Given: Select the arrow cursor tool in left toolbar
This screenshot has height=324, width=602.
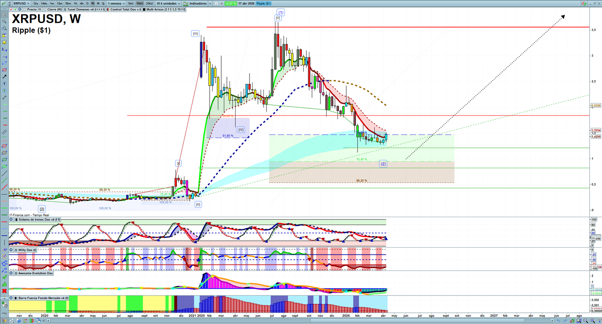Looking at the screenshot, I should click(4, 15).
